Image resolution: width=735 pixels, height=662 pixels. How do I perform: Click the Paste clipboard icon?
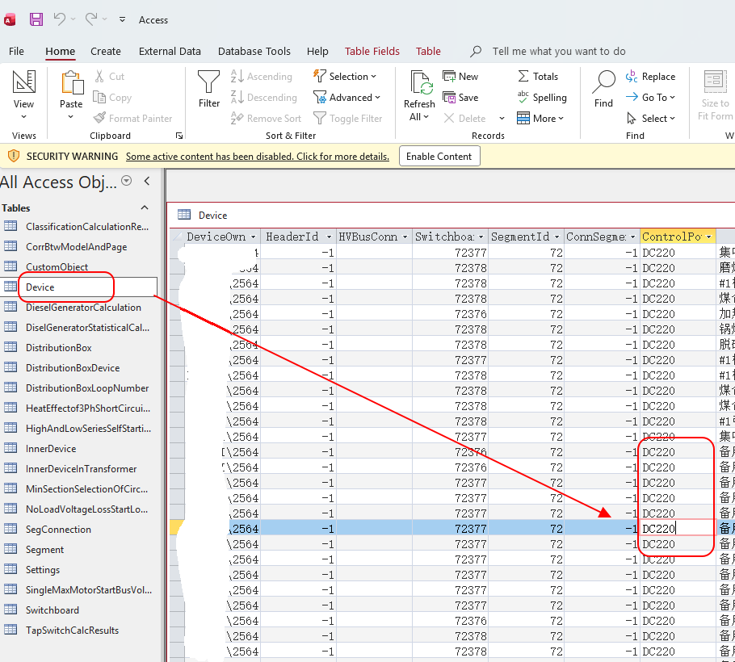[x=71, y=83]
